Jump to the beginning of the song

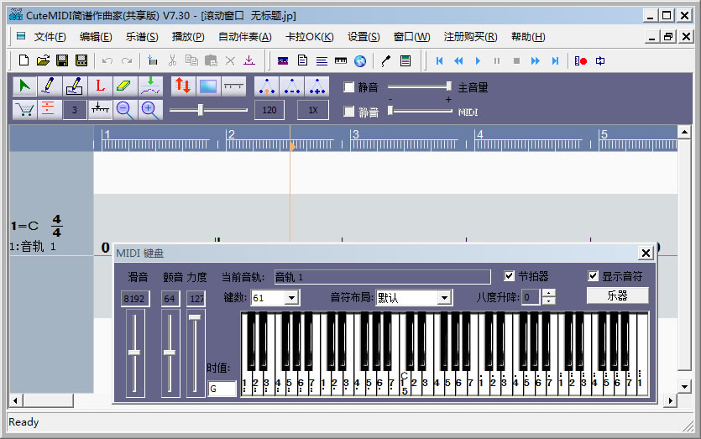[439, 60]
